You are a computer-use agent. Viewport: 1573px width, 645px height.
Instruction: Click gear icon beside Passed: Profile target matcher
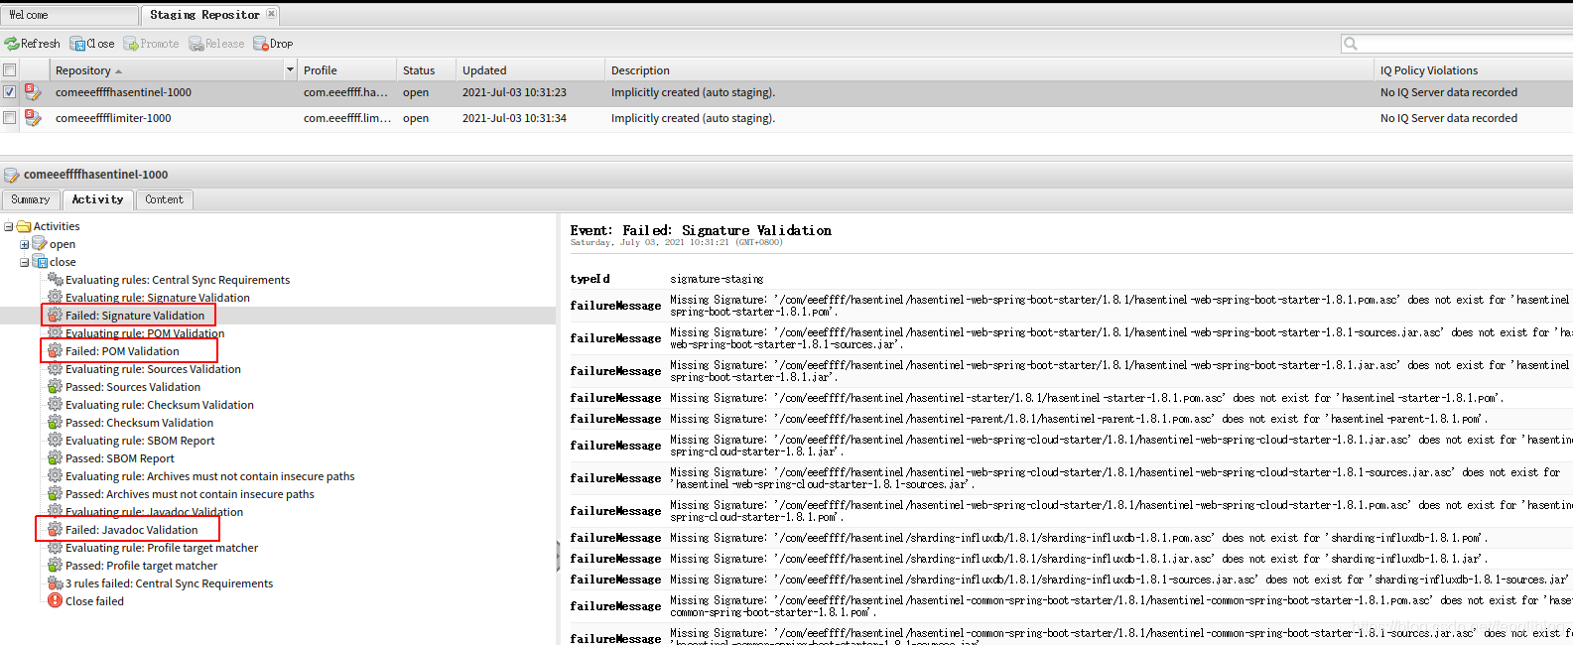(56, 566)
